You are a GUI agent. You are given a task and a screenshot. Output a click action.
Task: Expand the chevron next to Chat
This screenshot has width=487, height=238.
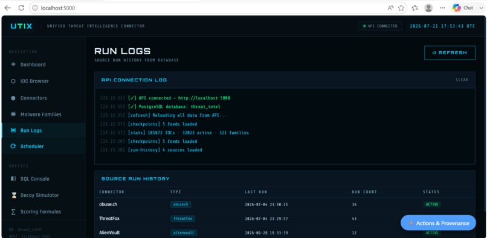coord(481,8)
